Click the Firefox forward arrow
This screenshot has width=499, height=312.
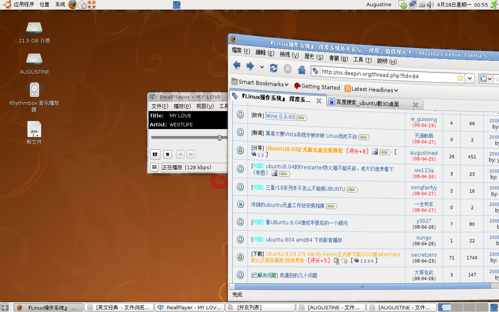point(250,66)
